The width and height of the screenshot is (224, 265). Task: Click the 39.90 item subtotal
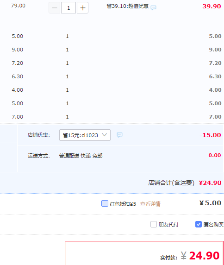[x=212, y=6]
